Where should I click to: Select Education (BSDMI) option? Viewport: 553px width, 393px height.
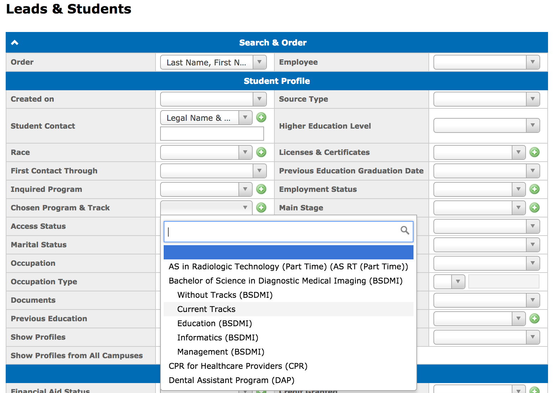(x=288, y=323)
